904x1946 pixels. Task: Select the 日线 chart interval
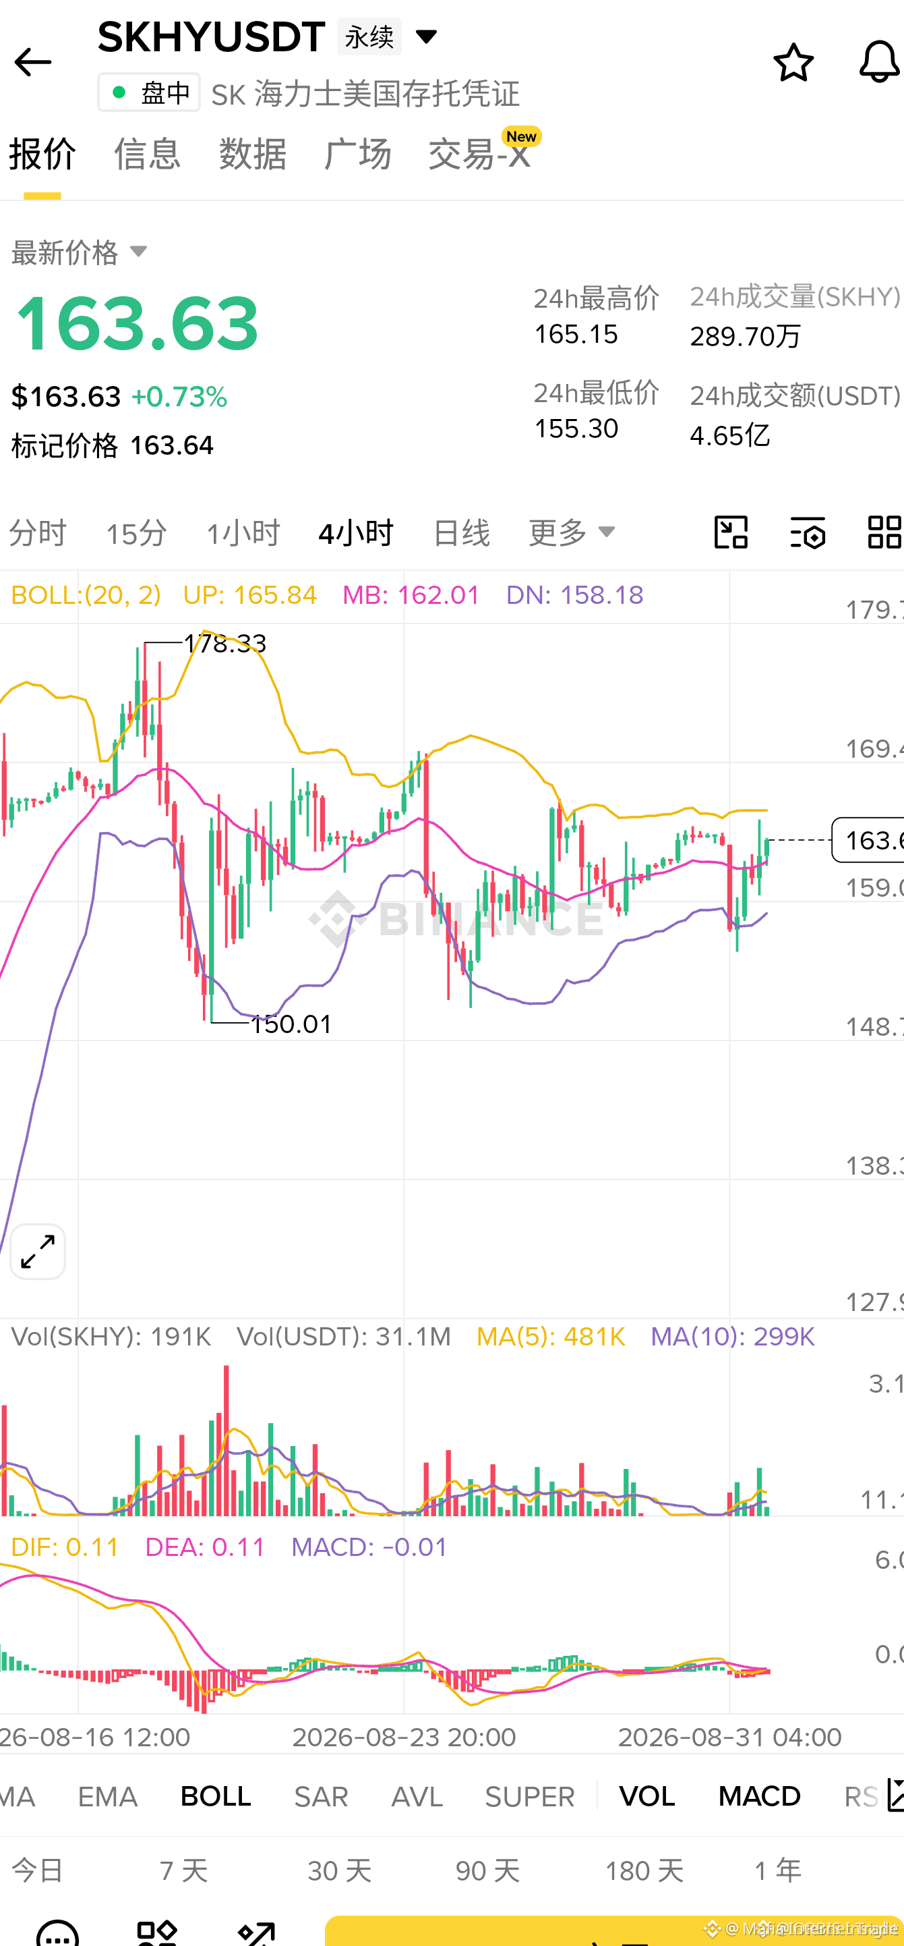[462, 532]
